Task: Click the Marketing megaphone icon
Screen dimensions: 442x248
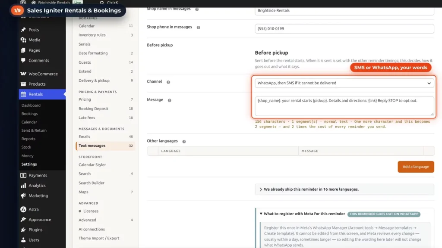Action: click(x=23, y=196)
